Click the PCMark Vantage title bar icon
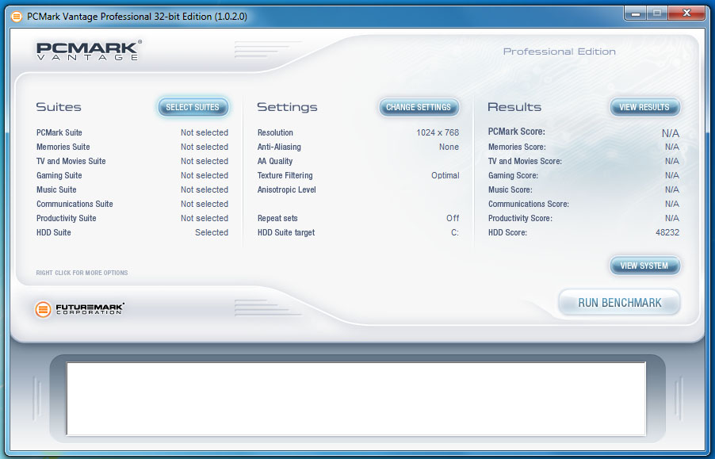The image size is (715, 459). (17, 17)
